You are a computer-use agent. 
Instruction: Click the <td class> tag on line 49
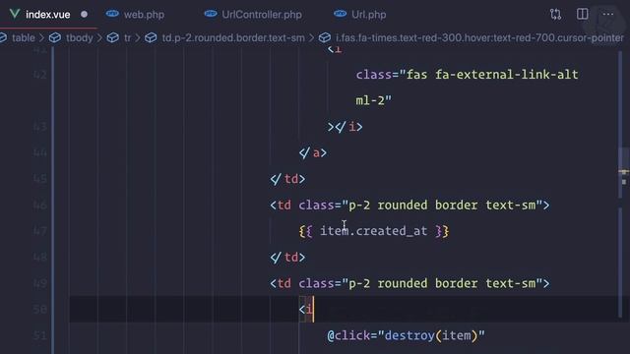coord(409,283)
